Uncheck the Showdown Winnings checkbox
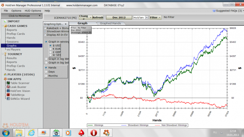Image resolution: width=244 pixels, height=137 pixels. pos(45,32)
